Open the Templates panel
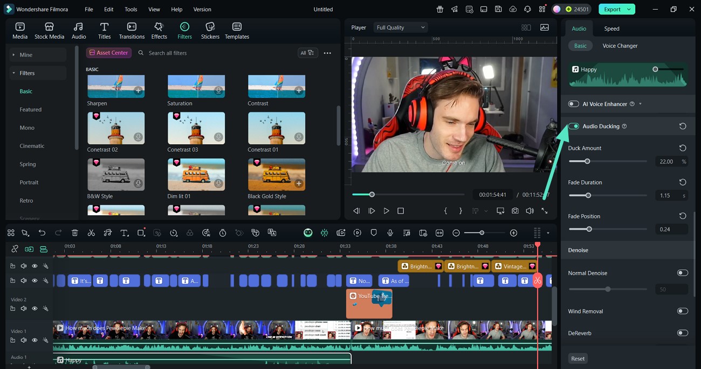The image size is (701, 369). pos(237,31)
